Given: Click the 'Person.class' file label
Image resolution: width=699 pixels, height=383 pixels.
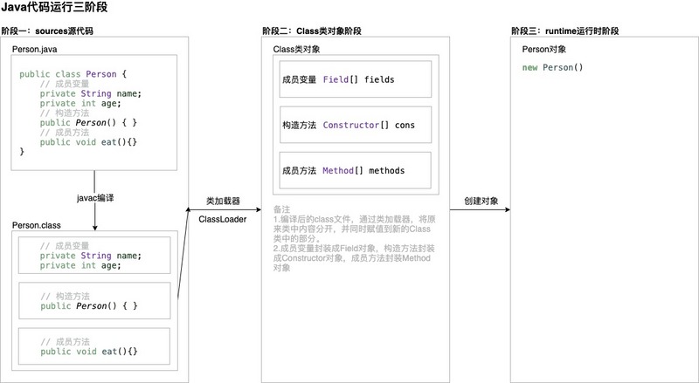Looking at the screenshot, I should click(36, 225).
